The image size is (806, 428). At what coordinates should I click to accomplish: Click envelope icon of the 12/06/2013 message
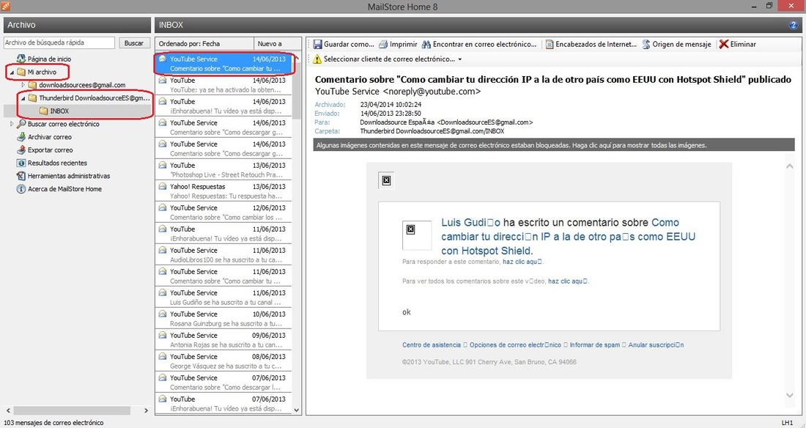coord(163,207)
